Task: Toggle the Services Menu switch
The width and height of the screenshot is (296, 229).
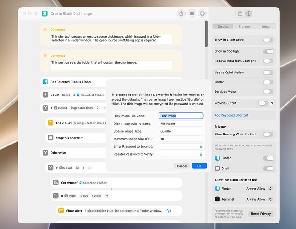Action: point(268,92)
